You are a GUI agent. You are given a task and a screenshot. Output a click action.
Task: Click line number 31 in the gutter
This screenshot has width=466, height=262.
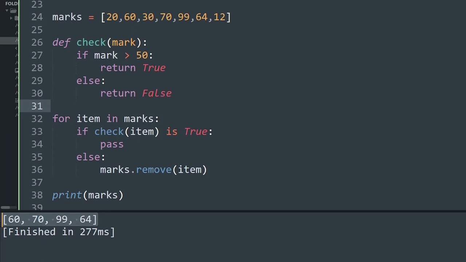[x=37, y=106]
